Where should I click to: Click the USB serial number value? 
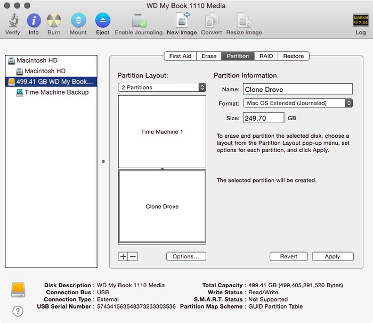pos(136,306)
